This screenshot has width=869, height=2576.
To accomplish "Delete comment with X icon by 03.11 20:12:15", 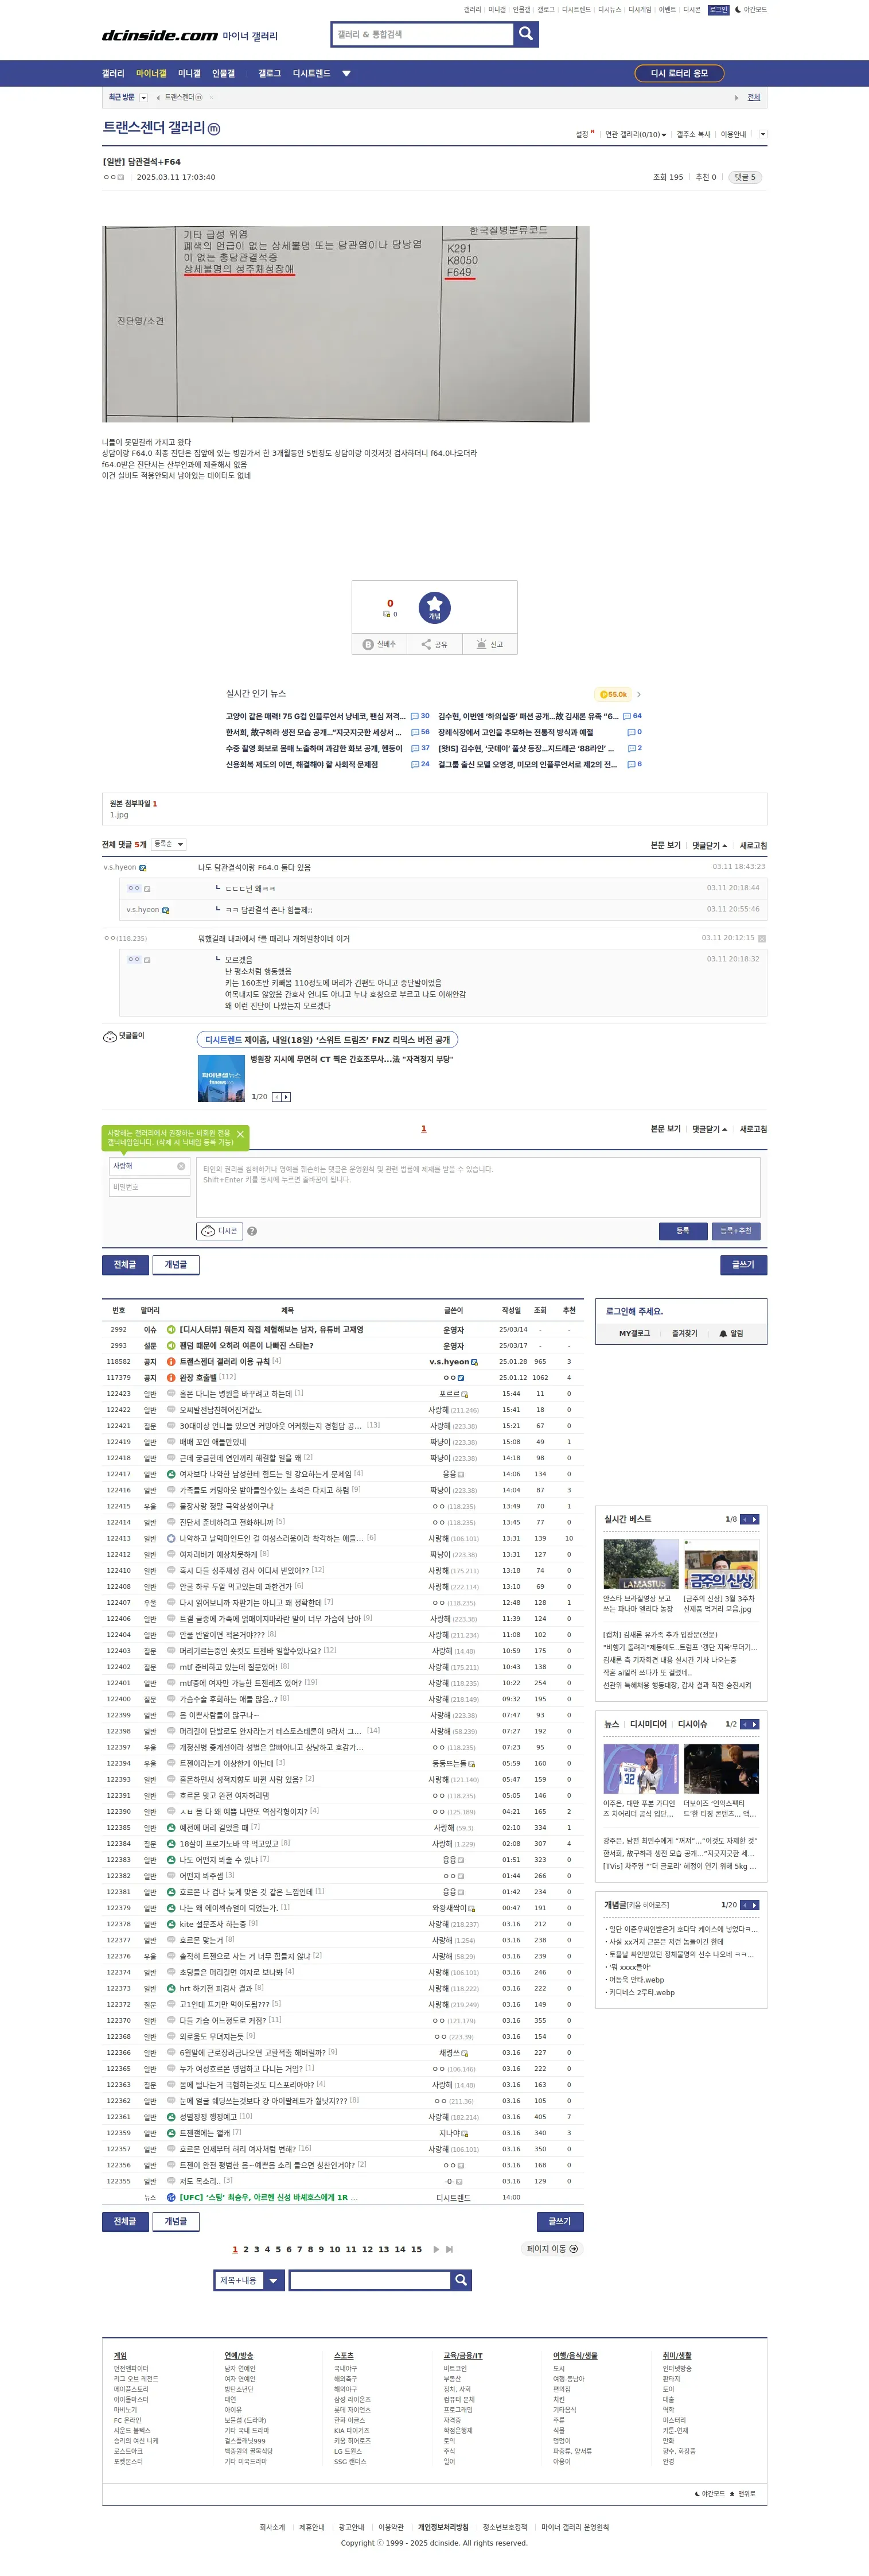I will (762, 939).
